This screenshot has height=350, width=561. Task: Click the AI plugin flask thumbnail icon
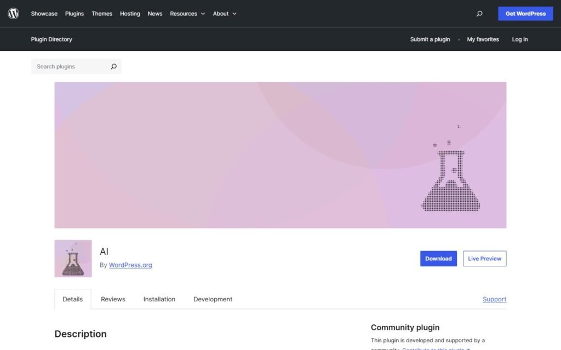click(73, 259)
